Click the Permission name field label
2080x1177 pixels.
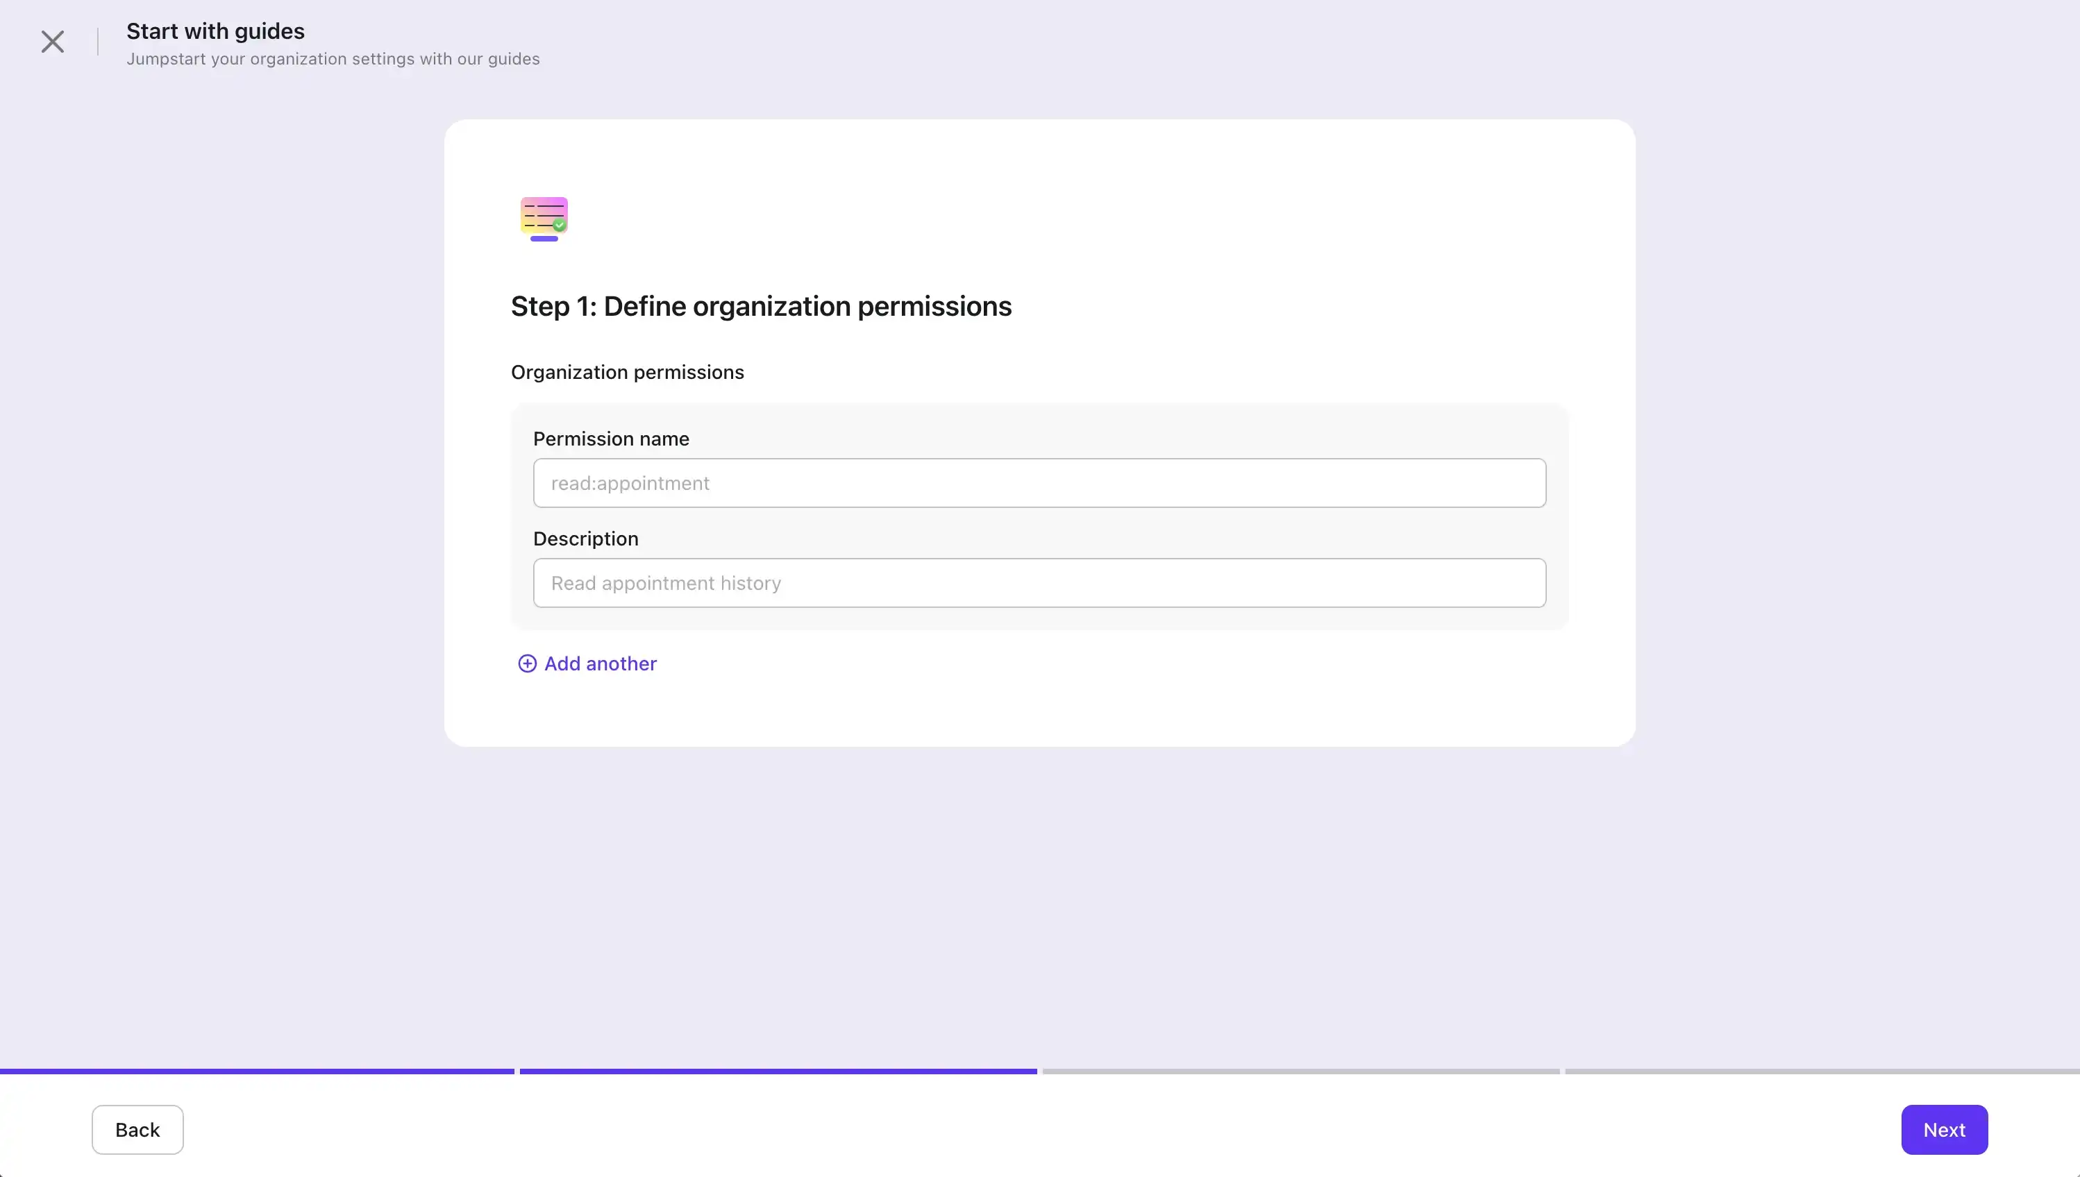pos(610,439)
